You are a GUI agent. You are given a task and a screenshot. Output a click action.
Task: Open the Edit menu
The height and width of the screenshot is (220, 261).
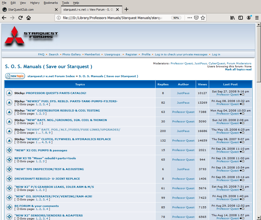(13, 3)
